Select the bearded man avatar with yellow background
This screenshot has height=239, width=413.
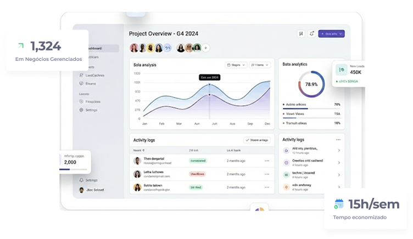pyautogui.click(x=150, y=48)
